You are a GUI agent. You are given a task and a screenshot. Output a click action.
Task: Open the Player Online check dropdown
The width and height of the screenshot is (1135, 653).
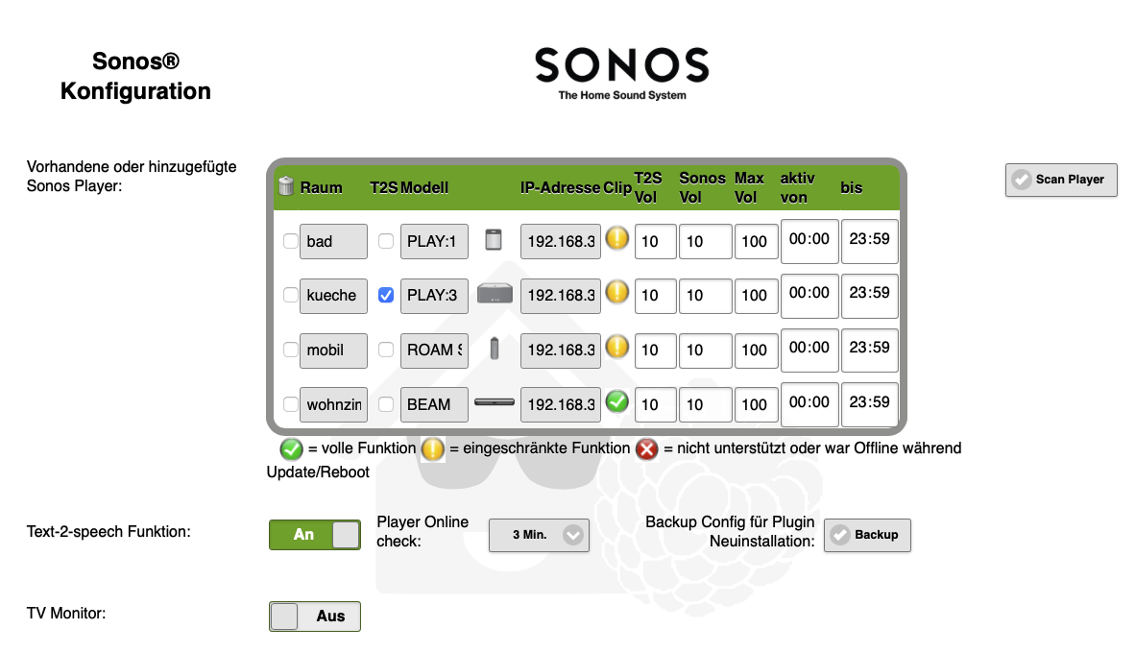click(539, 535)
